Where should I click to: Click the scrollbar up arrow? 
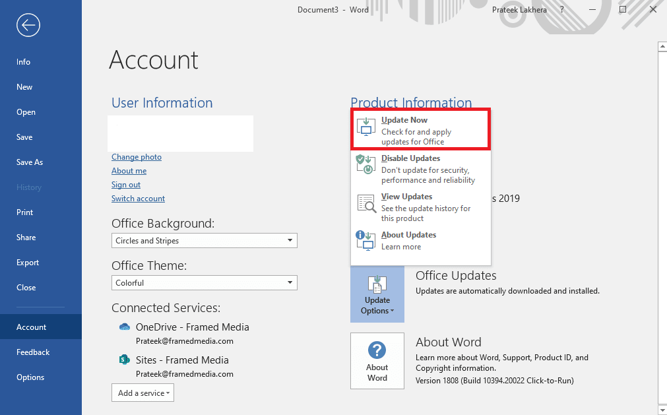tap(662, 46)
